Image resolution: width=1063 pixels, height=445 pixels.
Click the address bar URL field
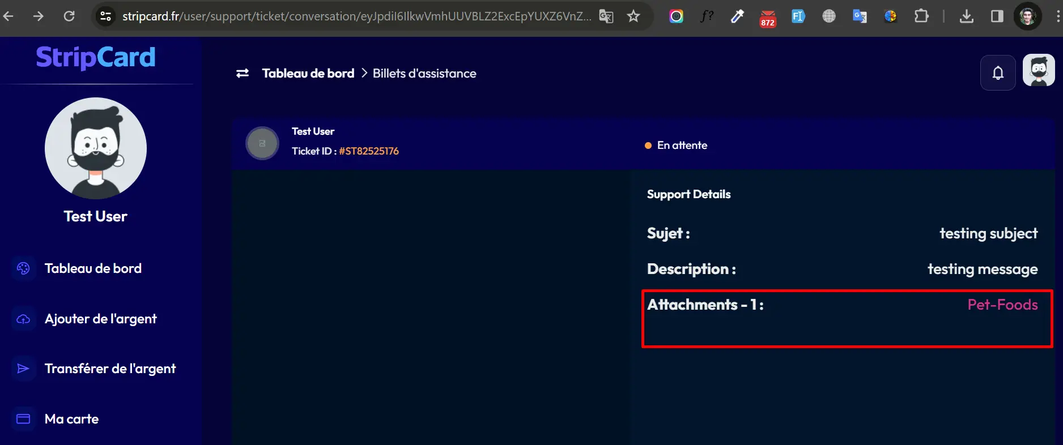pyautogui.click(x=356, y=16)
